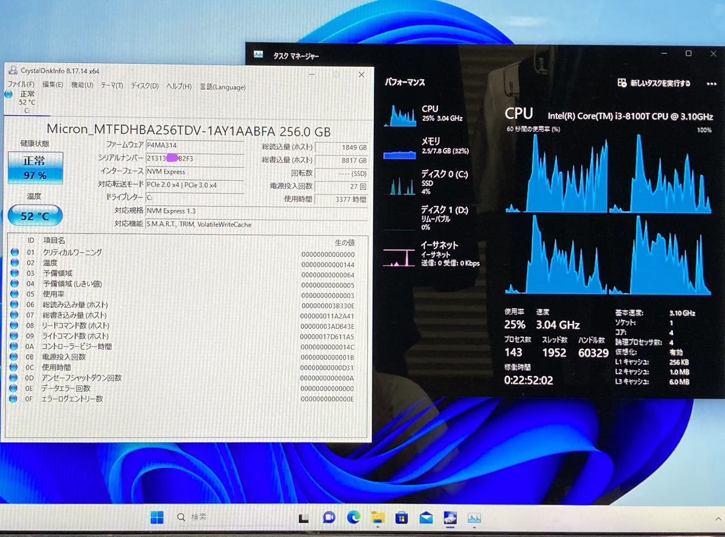The height and width of the screenshot is (537, 725).
Task: Click the 8817 GB total writes value
Action: [342, 160]
